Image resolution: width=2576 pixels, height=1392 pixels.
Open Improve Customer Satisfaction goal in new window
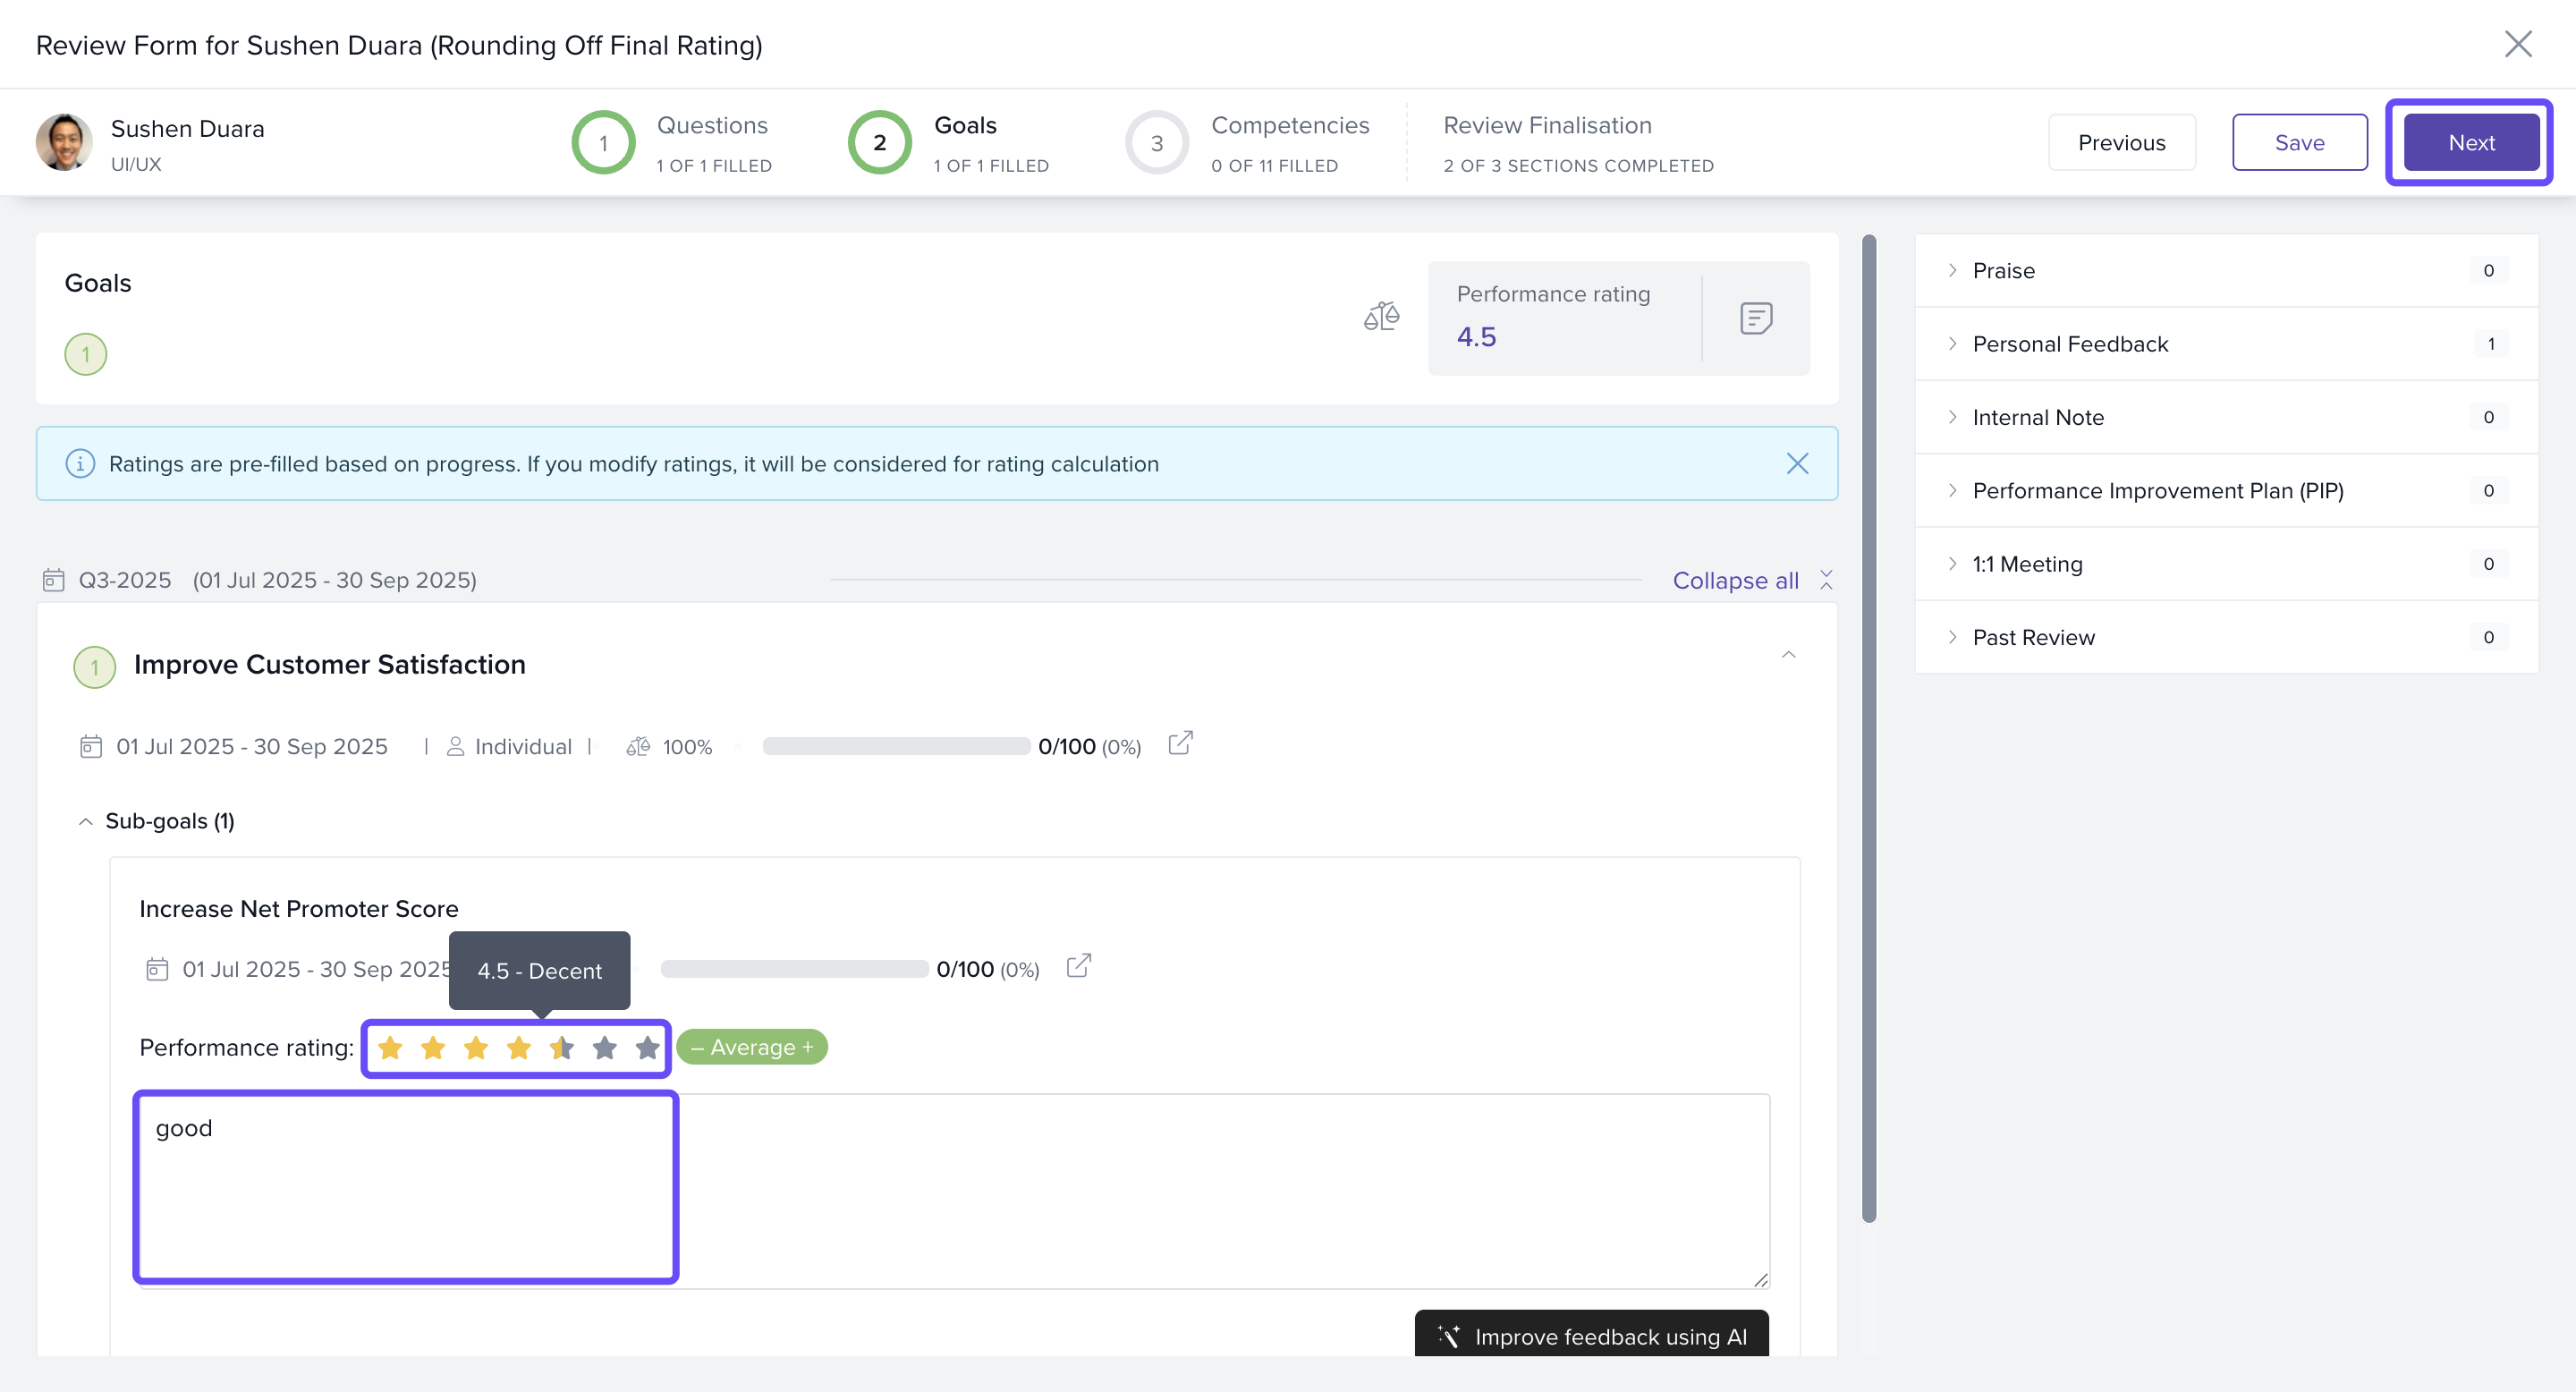[1180, 743]
